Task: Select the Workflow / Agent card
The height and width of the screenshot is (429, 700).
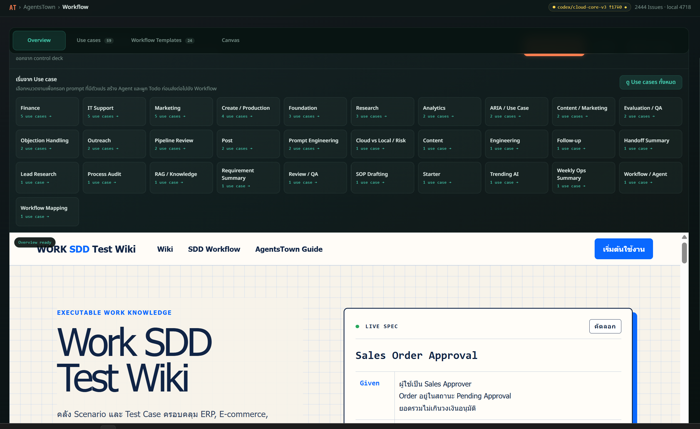Action: point(651,178)
